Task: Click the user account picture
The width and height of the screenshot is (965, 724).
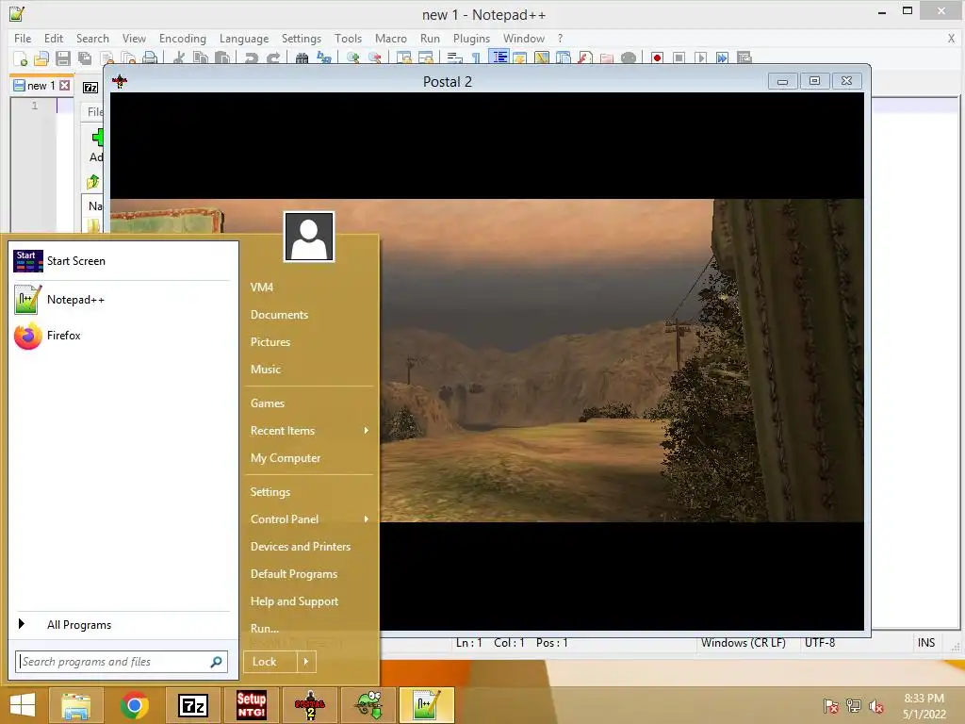Action: pyautogui.click(x=309, y=237)
